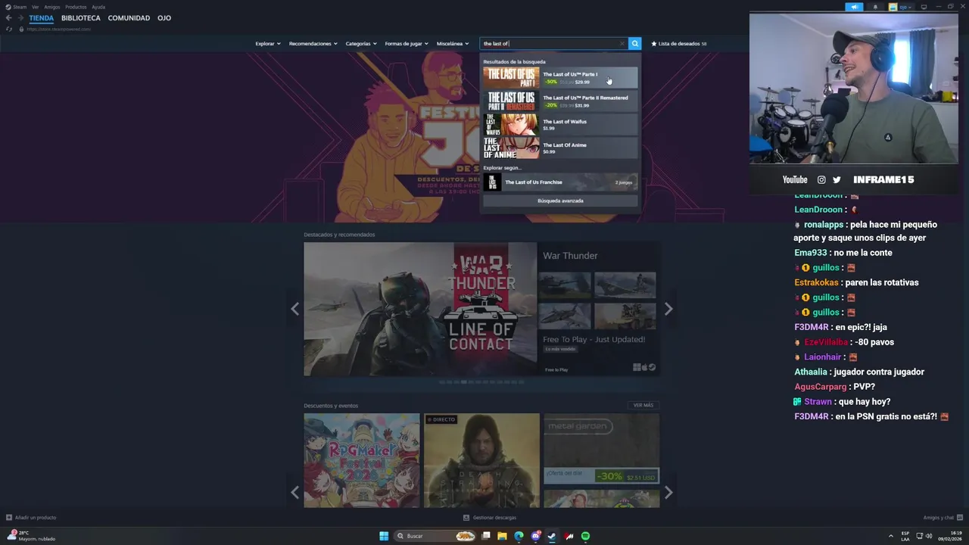The width and height of the screenshot is (969, 545).
Task: Open Steam taskbar icon
Action: tap(552, 536)
